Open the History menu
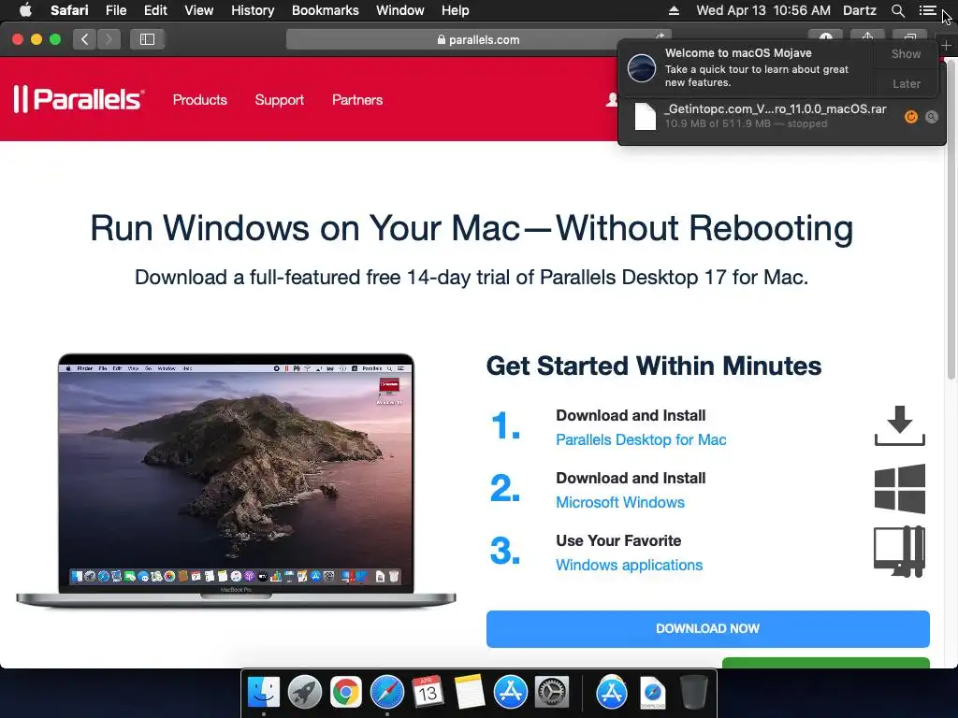 pyautogui.click(x=253, y=10)
